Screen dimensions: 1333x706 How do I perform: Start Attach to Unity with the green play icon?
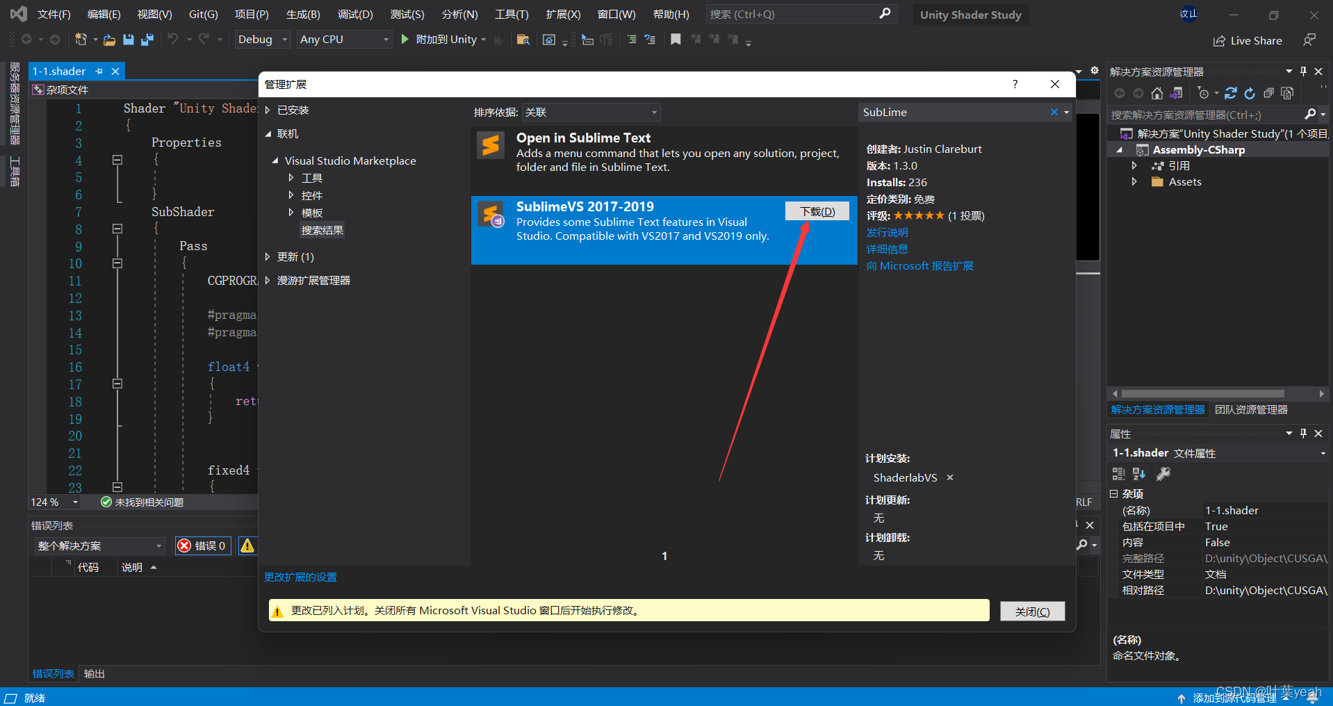[405, 40]
